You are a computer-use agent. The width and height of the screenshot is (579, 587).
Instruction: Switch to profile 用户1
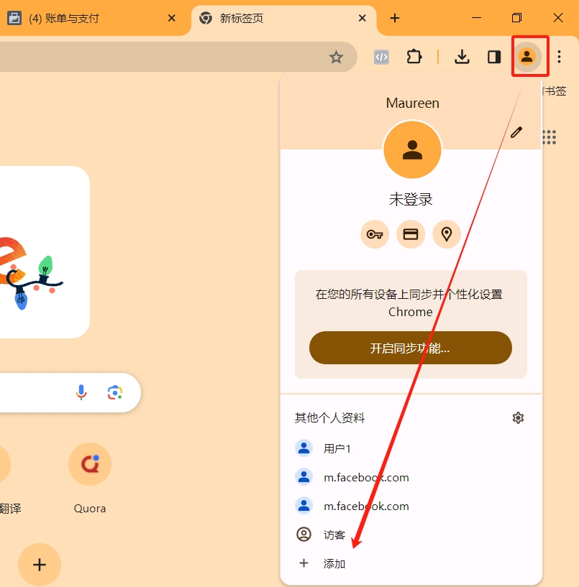(x=411, y=448)
